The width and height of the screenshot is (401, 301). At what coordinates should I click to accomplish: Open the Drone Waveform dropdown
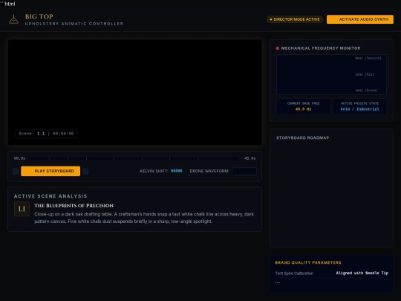pyautogui.click(x=244, y=171)
